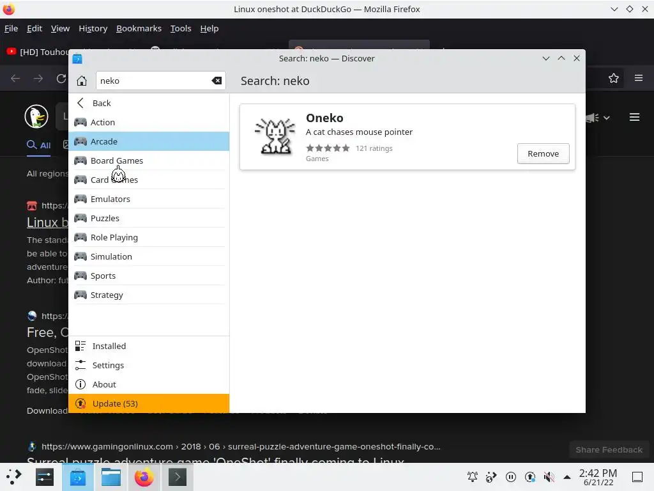Open Firefox hamburger application menu

coord(639,78)
